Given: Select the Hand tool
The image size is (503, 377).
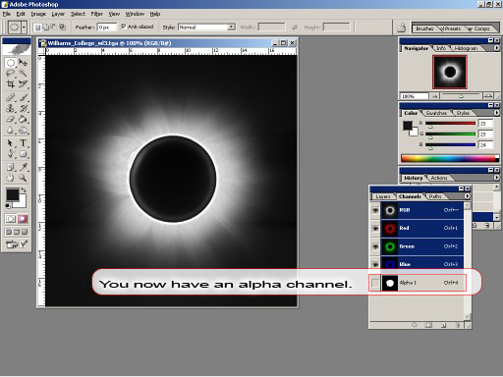Looking at the screenshot, I should 11,178.
